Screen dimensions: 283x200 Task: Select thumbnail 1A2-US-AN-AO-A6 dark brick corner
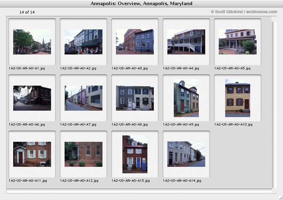(32, 98)
